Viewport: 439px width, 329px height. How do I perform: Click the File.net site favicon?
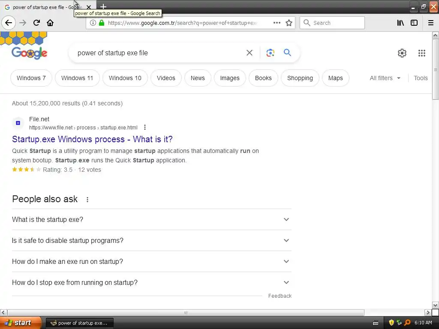pyautogui.click(x=18, y=123)
